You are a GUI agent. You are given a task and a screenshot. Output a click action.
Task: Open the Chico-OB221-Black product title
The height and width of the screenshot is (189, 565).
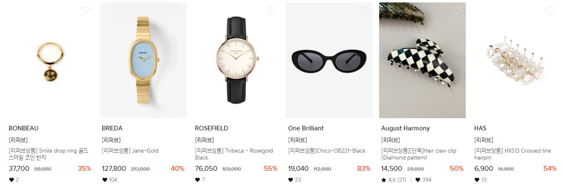tap(327, 151)
